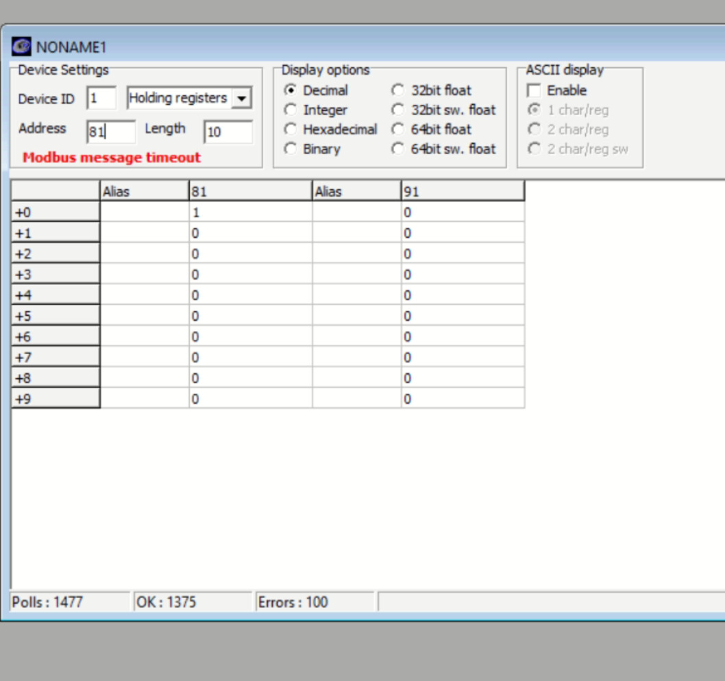Choose 32bit sw. float display
Screen dimensions: 725x681
pyautogui.click(x=398, y=110)
